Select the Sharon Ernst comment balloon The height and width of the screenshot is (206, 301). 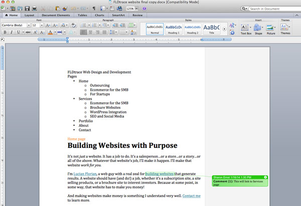240,181
